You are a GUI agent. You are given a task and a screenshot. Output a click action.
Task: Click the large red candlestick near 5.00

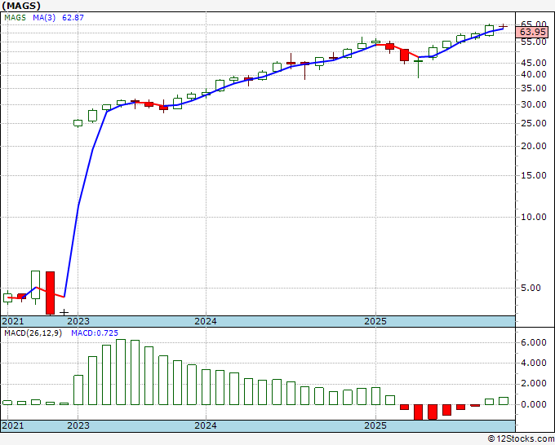point(50,293)
